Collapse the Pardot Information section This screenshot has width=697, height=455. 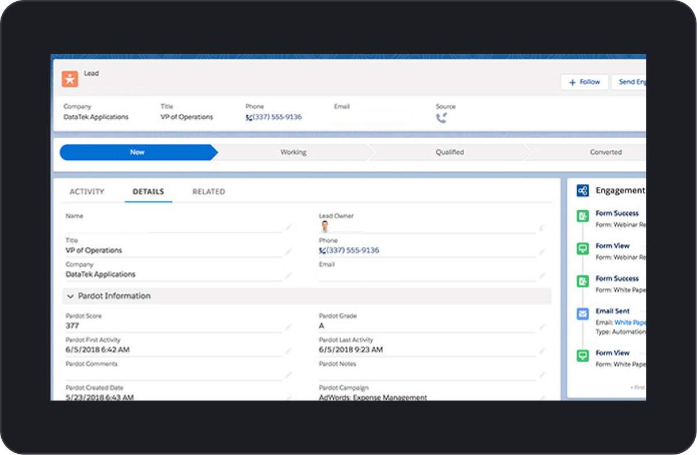(70, 295)
